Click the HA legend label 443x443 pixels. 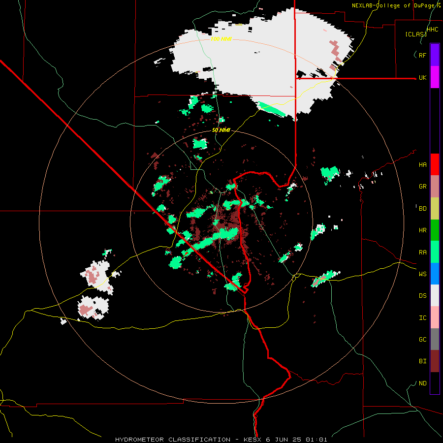point(422,165)
